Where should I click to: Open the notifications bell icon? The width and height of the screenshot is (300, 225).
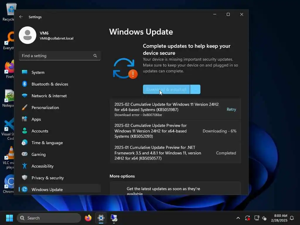[x=292, y=218]
